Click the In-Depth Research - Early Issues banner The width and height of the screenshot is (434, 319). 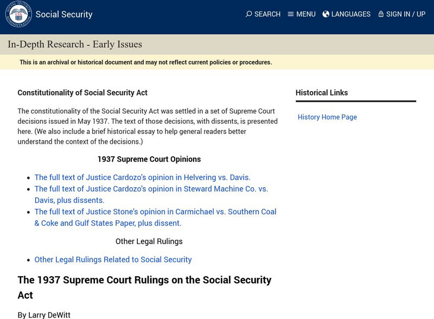tap(75, 44)
